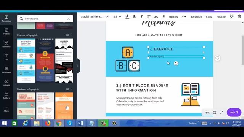Open the Glacial Indifference font dropdown
This screenshot has width=244, height=137.
pyautogui.click(x=94, y=17)
